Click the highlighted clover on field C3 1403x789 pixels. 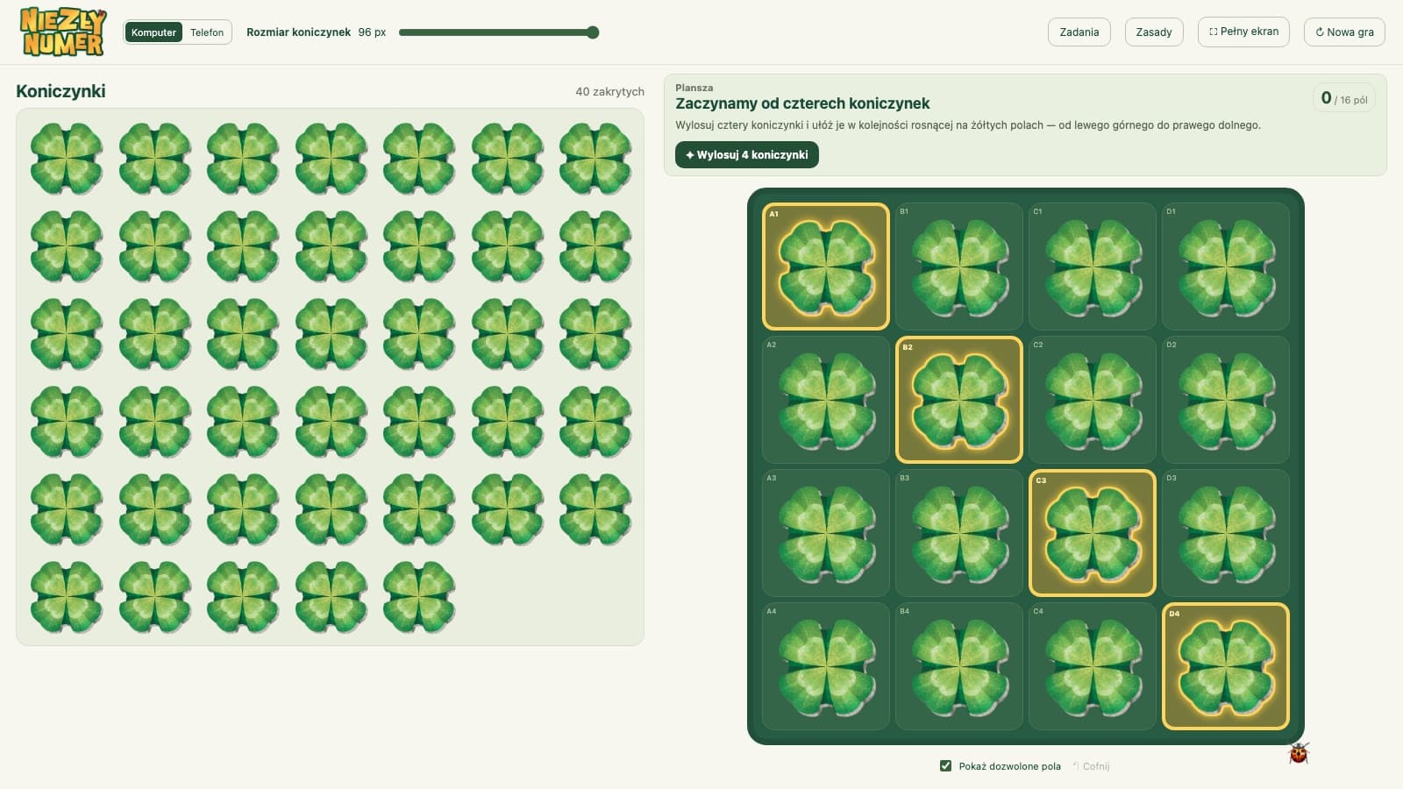point(1093,533)
